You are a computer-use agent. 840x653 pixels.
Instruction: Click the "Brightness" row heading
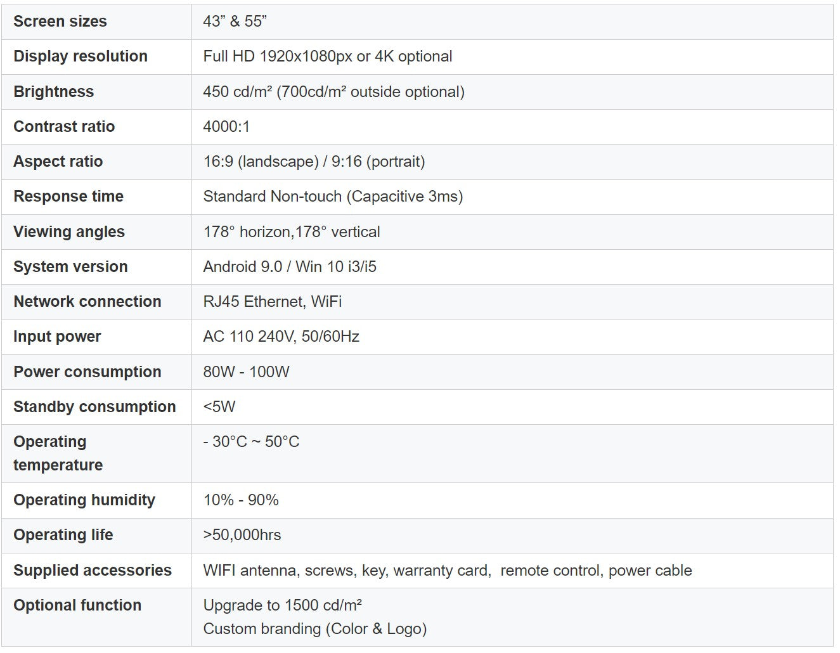pos(54,92)
